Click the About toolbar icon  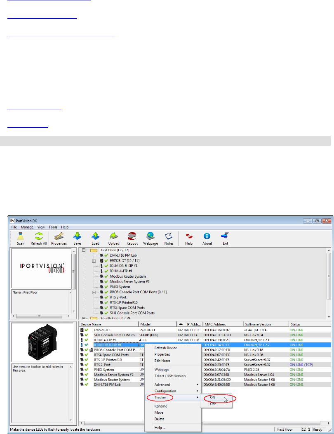pyautogui.click(x=207, y=238)
